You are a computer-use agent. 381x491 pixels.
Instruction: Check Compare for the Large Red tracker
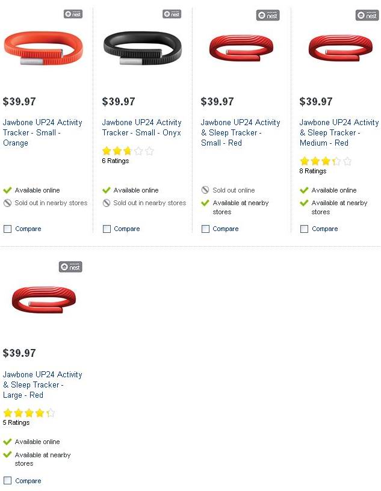click(x=7, y=481)
